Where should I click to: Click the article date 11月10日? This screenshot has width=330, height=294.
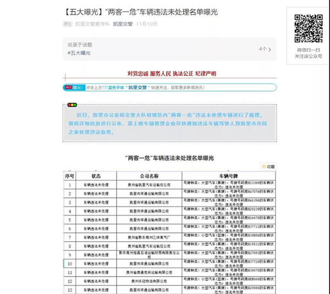[x=146, y=24]
